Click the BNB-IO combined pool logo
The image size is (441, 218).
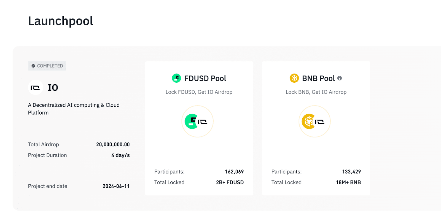(314, 122)
